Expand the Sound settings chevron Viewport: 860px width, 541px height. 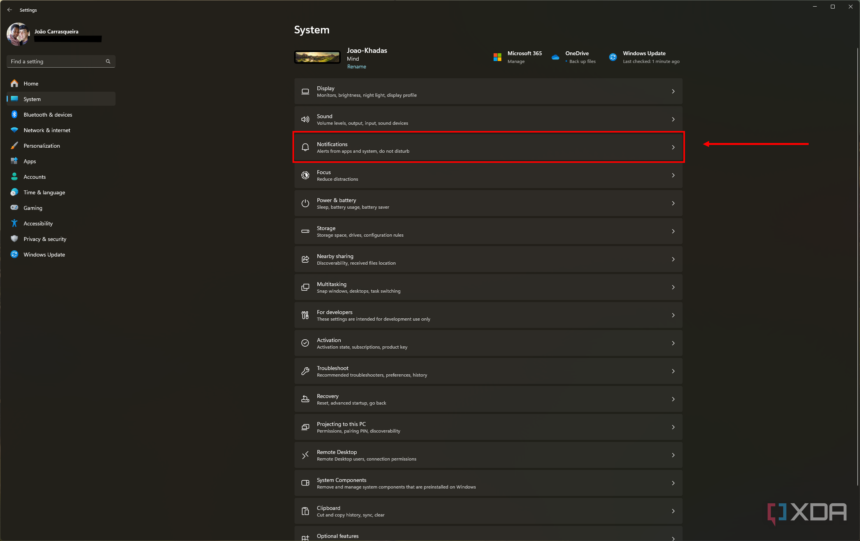tap(673, 119)
